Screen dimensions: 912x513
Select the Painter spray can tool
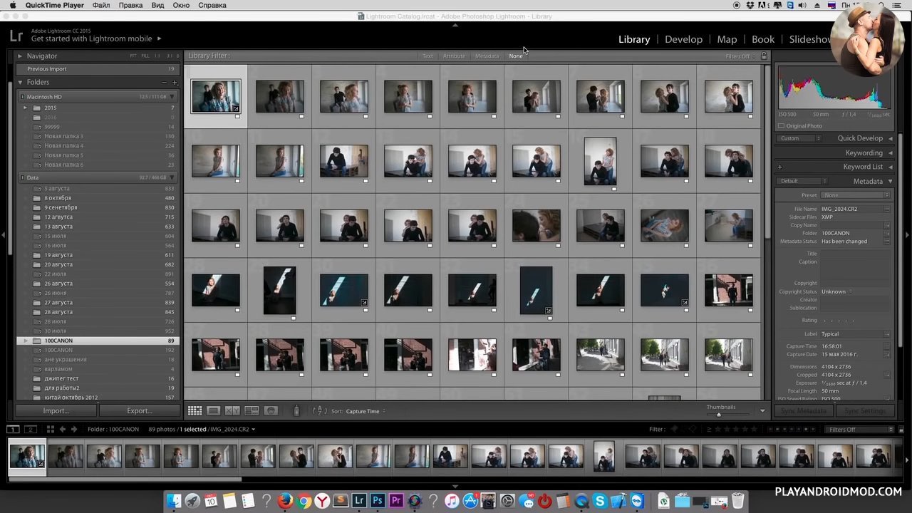click(x=296, y=411)
